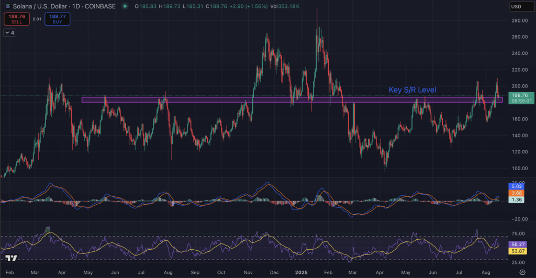Click the H189.73 high price value
Image resolution: width=536 pixels, height=278 pixels.
click(x=170, y=6)
